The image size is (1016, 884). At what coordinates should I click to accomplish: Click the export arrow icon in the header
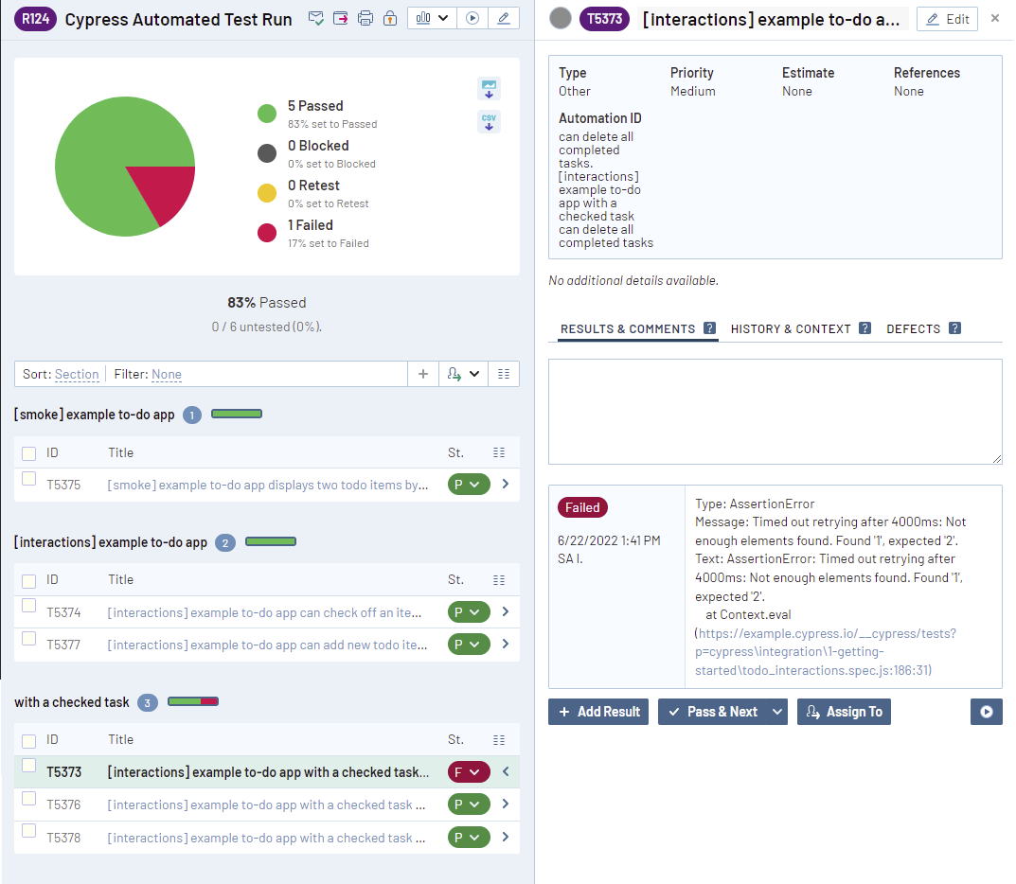point(341,19)
